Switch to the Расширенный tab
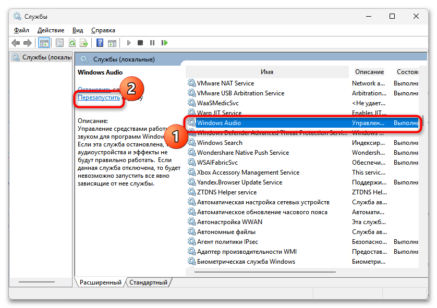437x308 pixels. 100,282
